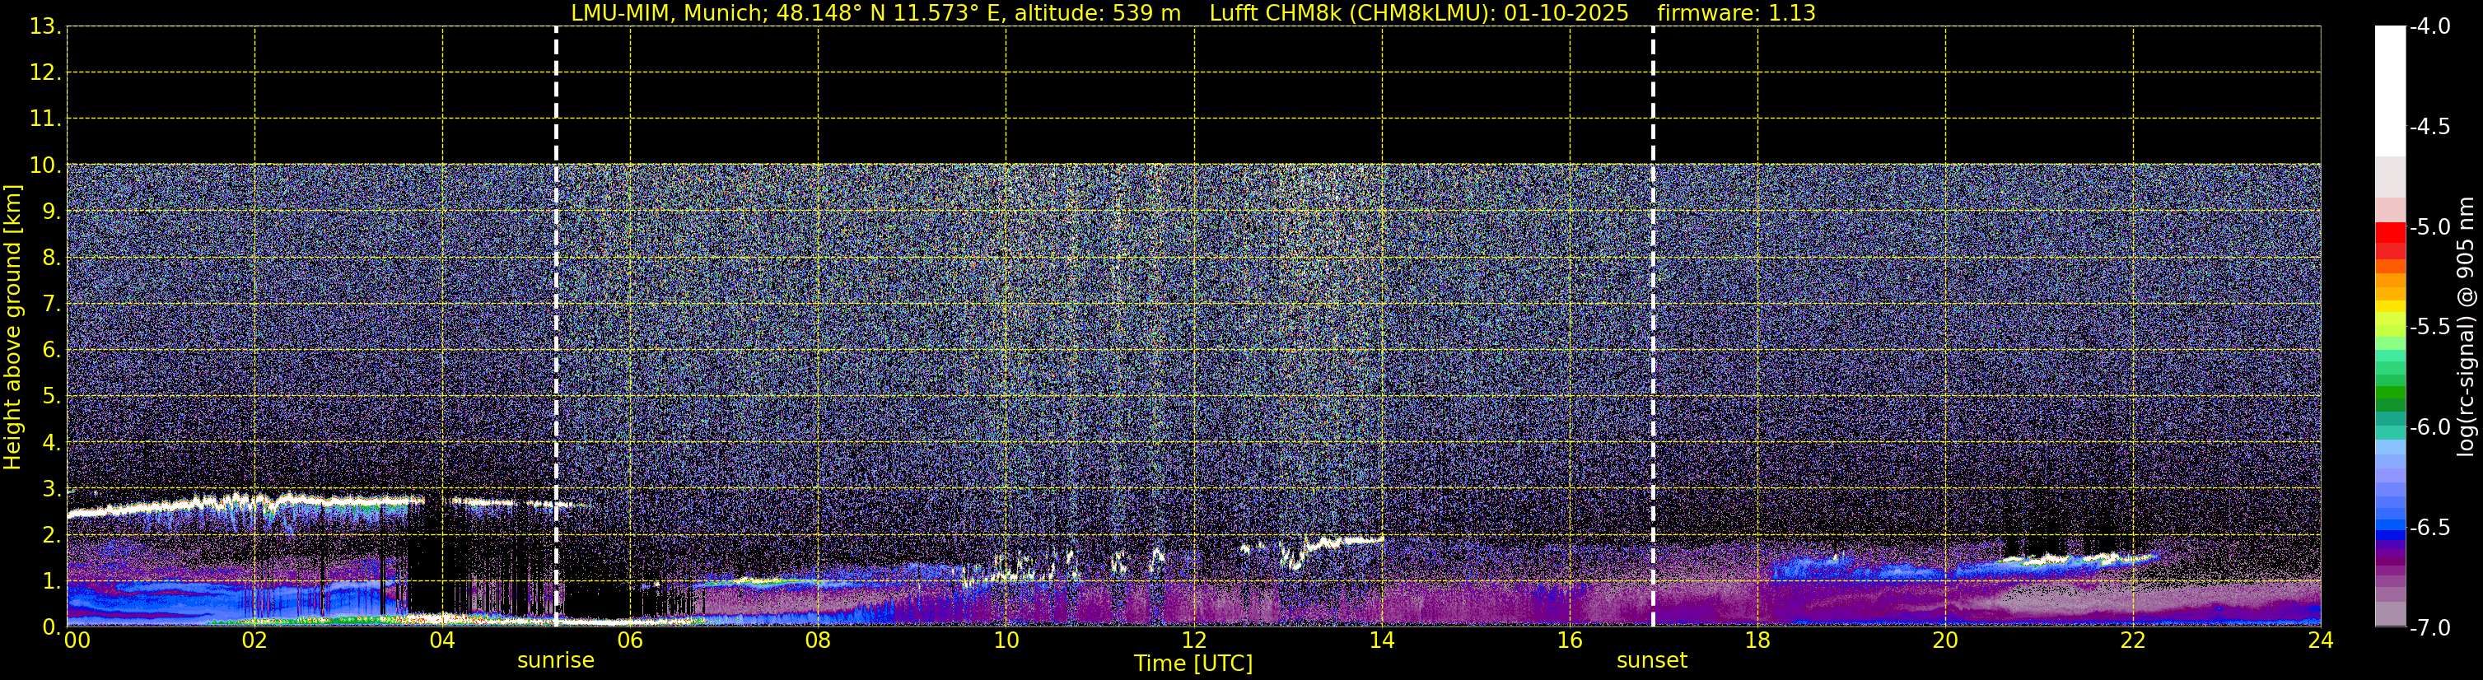Screen dimensions: 2483x680
Task: Click the '18' time axis tick label
Action: coord(1758,640)
